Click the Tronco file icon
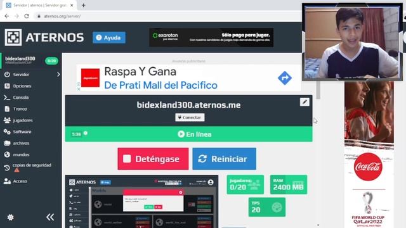This screenshot has height=228, width=406. point(7,109)
